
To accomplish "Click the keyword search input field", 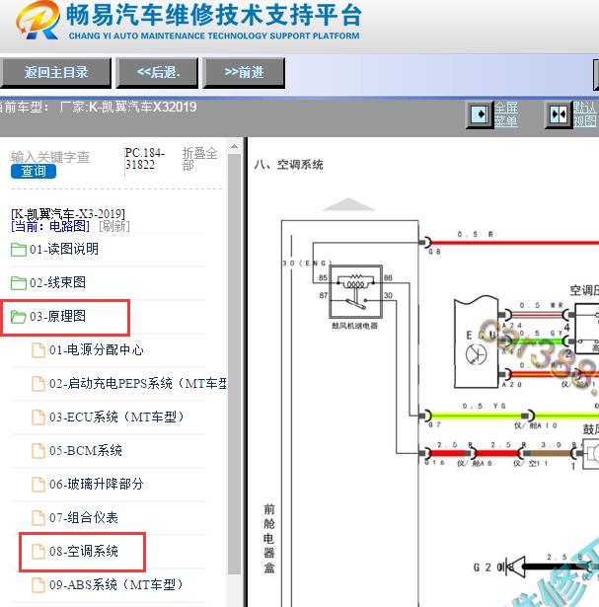I will (x=50, y=157).
